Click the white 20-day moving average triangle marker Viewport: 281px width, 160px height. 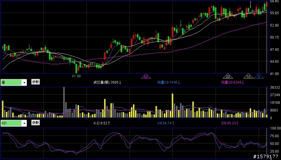tap(228, 76)
